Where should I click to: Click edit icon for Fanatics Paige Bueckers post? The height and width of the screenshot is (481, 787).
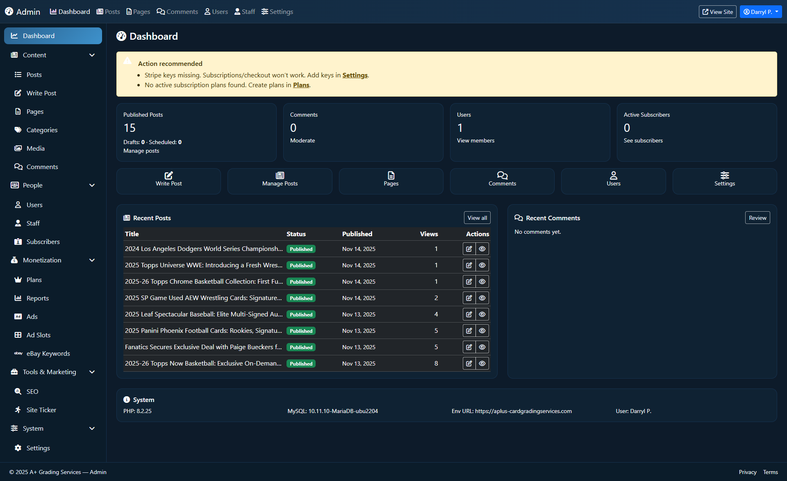pos(469,347)
